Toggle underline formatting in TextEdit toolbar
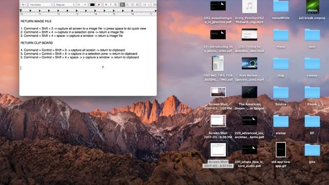This screenshot has height=185, width=329. [x=116, y=5]
